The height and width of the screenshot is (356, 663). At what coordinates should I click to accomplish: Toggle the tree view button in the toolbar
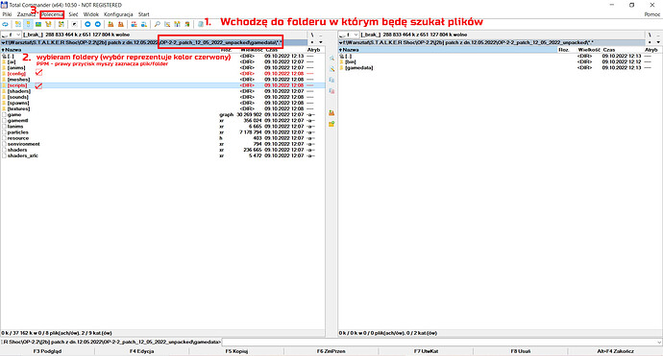point(48,25)
